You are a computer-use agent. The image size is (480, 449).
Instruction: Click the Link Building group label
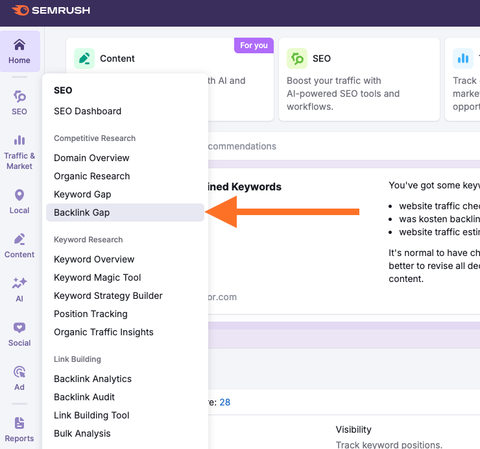(x=77, y=359)
